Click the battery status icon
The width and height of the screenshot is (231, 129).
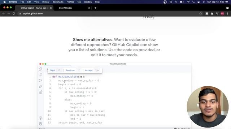pyautogui.click(x=182, y=2)
